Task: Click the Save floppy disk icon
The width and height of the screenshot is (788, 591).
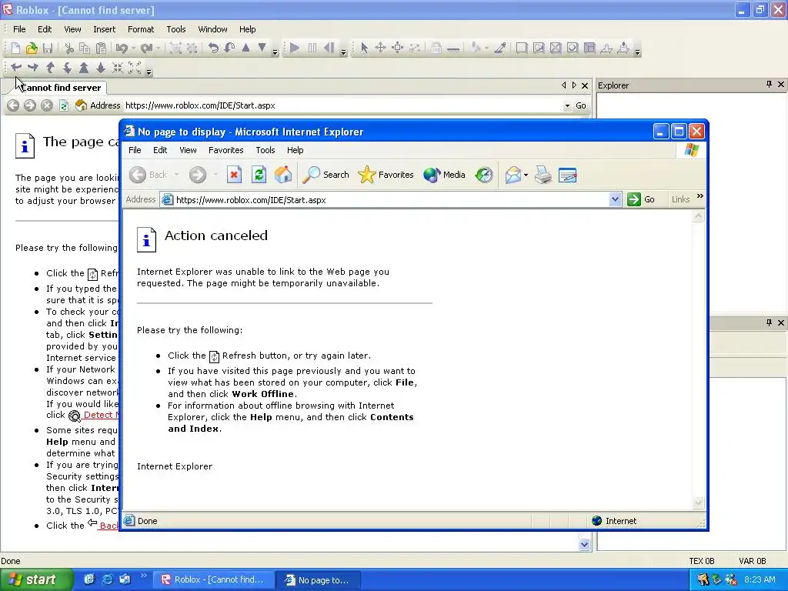Action: tap(48, 48)
